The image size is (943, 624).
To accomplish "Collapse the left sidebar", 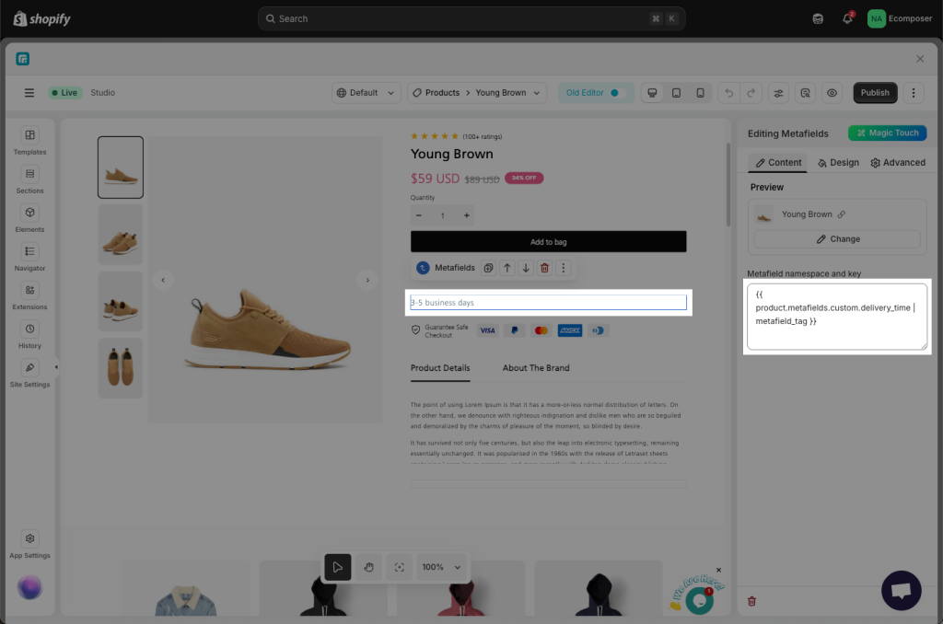I will [x=56, y=366].
